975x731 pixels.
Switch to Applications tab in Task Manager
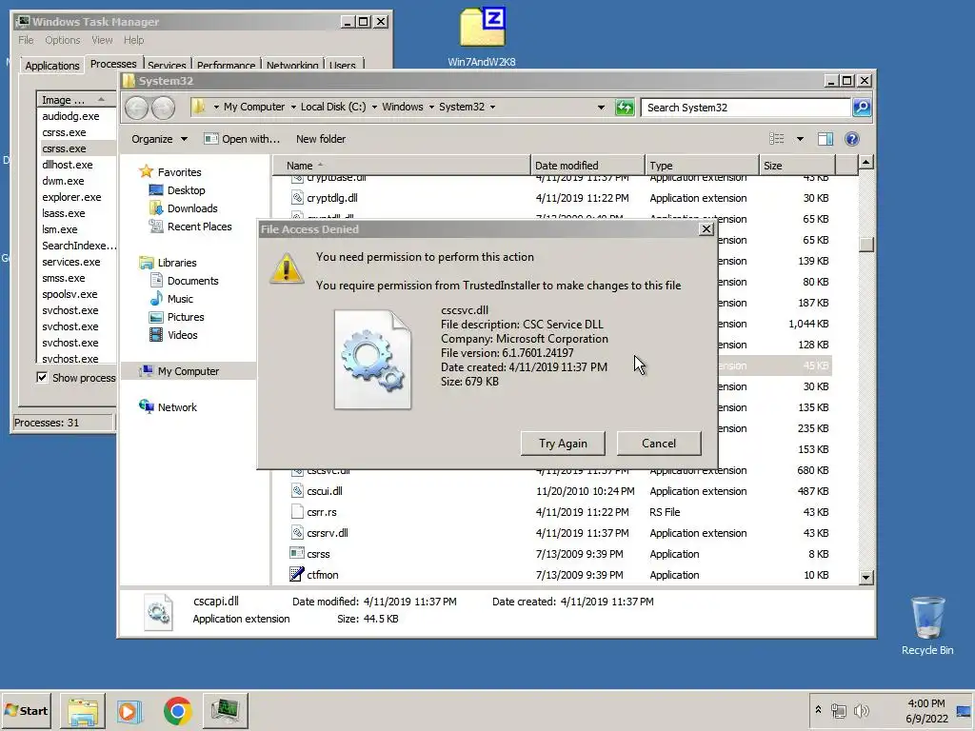pos(52,66)
